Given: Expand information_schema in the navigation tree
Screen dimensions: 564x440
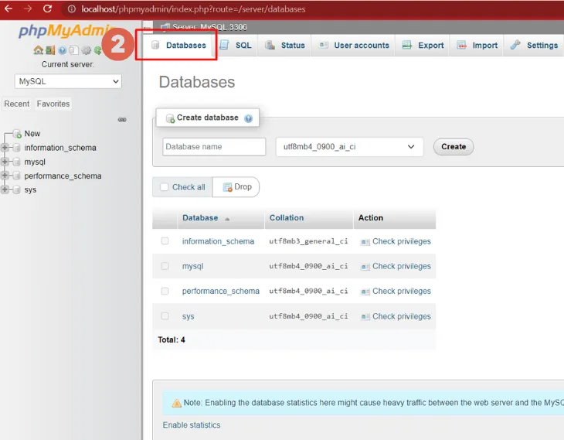Looking at the screenshot, I should click(x=5, y=147).
